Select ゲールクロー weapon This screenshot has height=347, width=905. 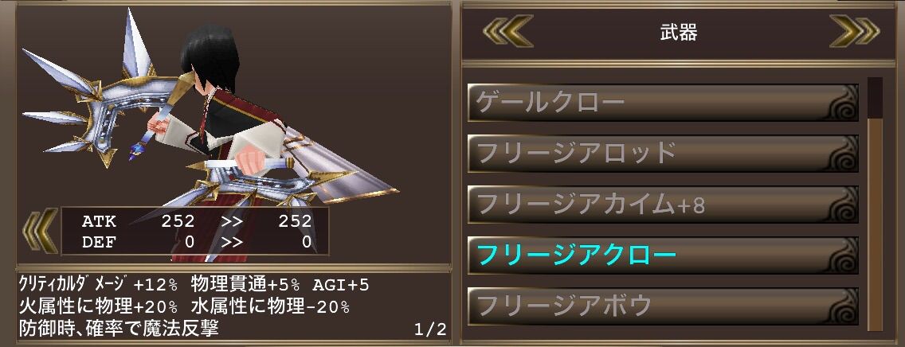pos(663,103)
